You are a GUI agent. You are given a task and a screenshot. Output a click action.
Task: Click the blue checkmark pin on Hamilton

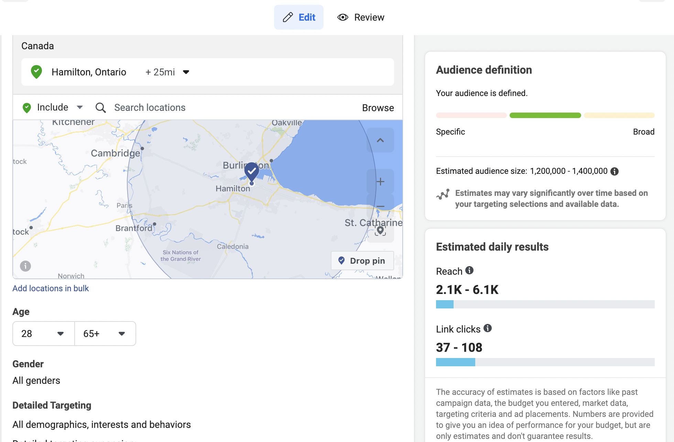[x=252, y=171]
